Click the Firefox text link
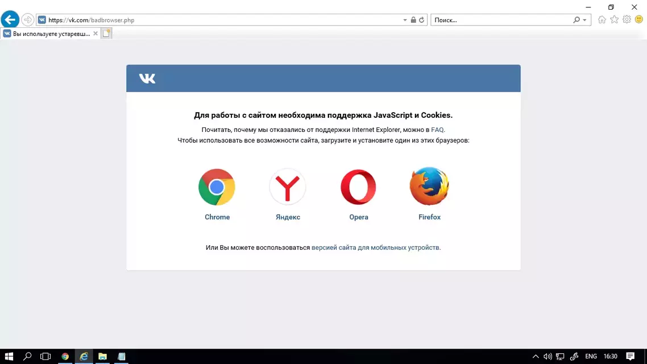Image resolution: width=647 pixels, height=364 pixels. tap(430, 217)
